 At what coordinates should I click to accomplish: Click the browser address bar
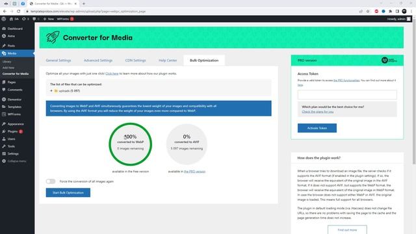point(191,12)
